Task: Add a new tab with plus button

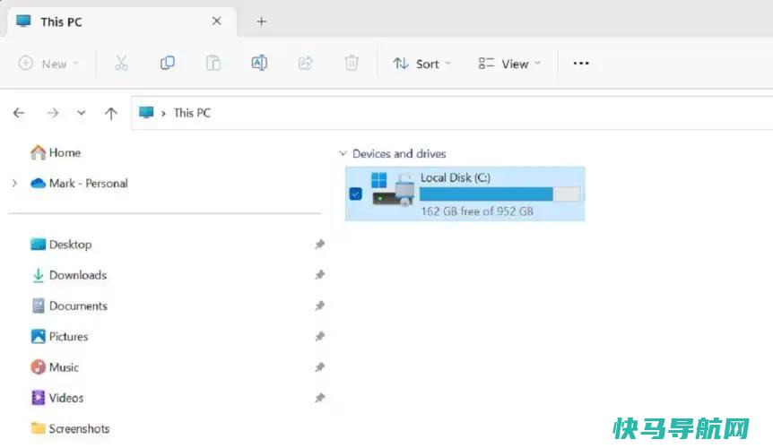Action: (x=261, y=22)
